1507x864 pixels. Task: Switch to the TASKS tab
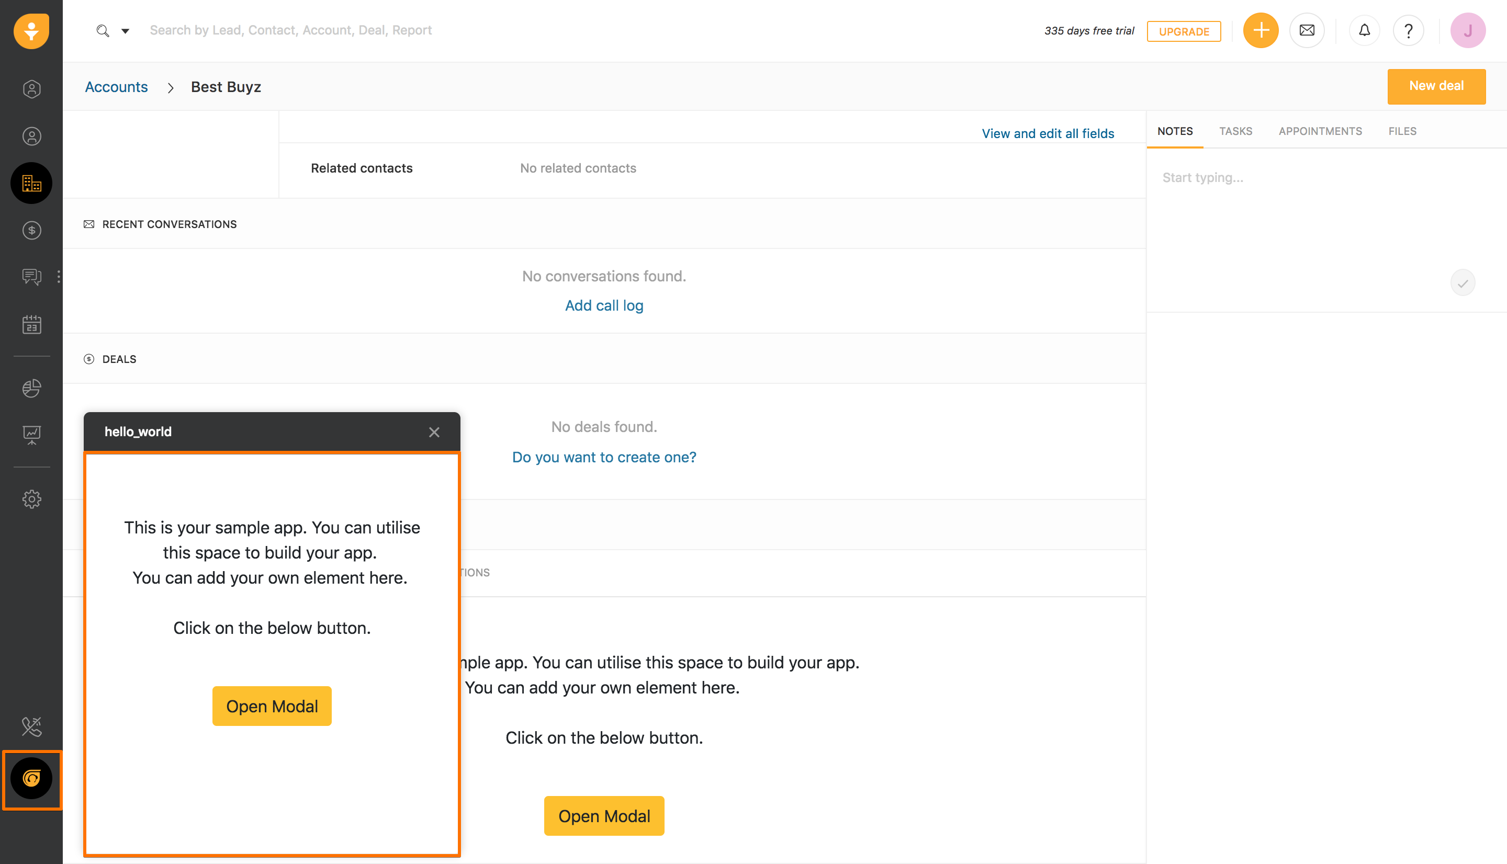coord(1235,131)
